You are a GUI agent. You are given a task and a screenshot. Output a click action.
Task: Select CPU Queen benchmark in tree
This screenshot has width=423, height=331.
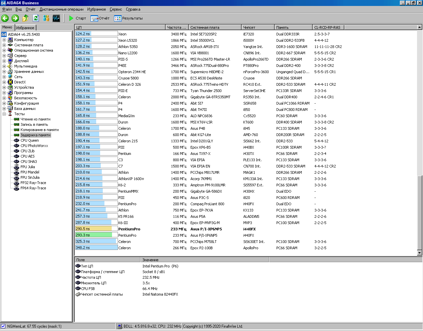click(x=29, y=140)
